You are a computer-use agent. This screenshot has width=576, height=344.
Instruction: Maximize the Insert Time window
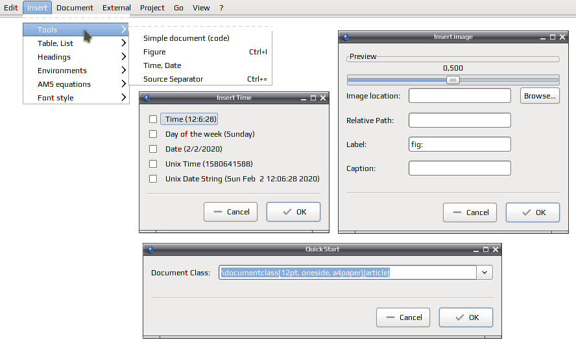tap(313, 98)
